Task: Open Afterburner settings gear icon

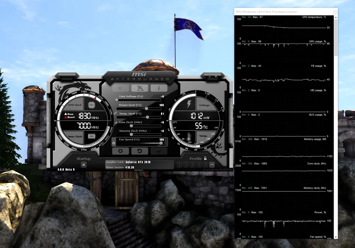Action: 120,151
